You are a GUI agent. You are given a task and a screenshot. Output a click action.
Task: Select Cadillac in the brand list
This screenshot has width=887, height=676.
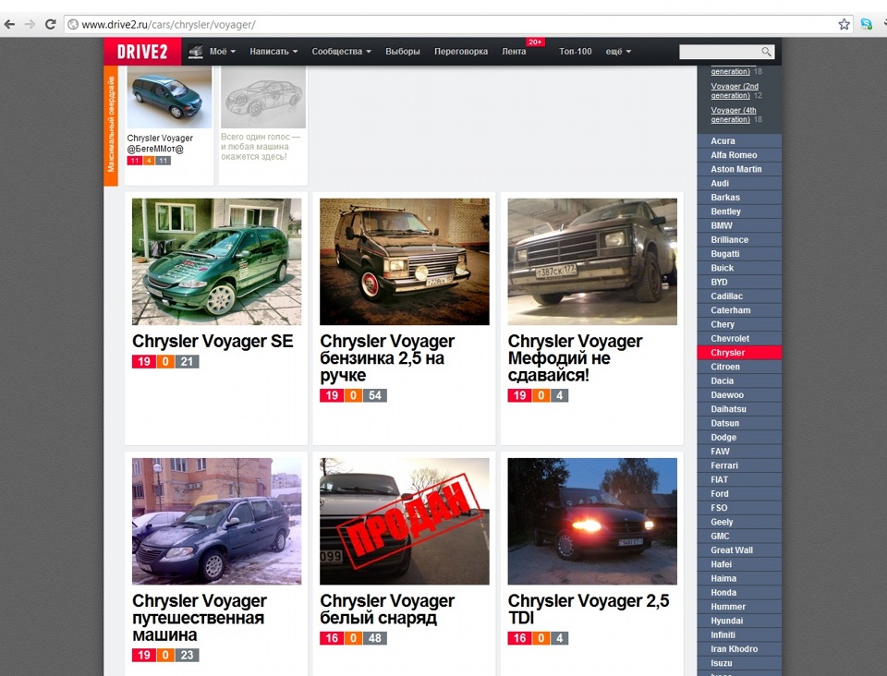(739, 296)
